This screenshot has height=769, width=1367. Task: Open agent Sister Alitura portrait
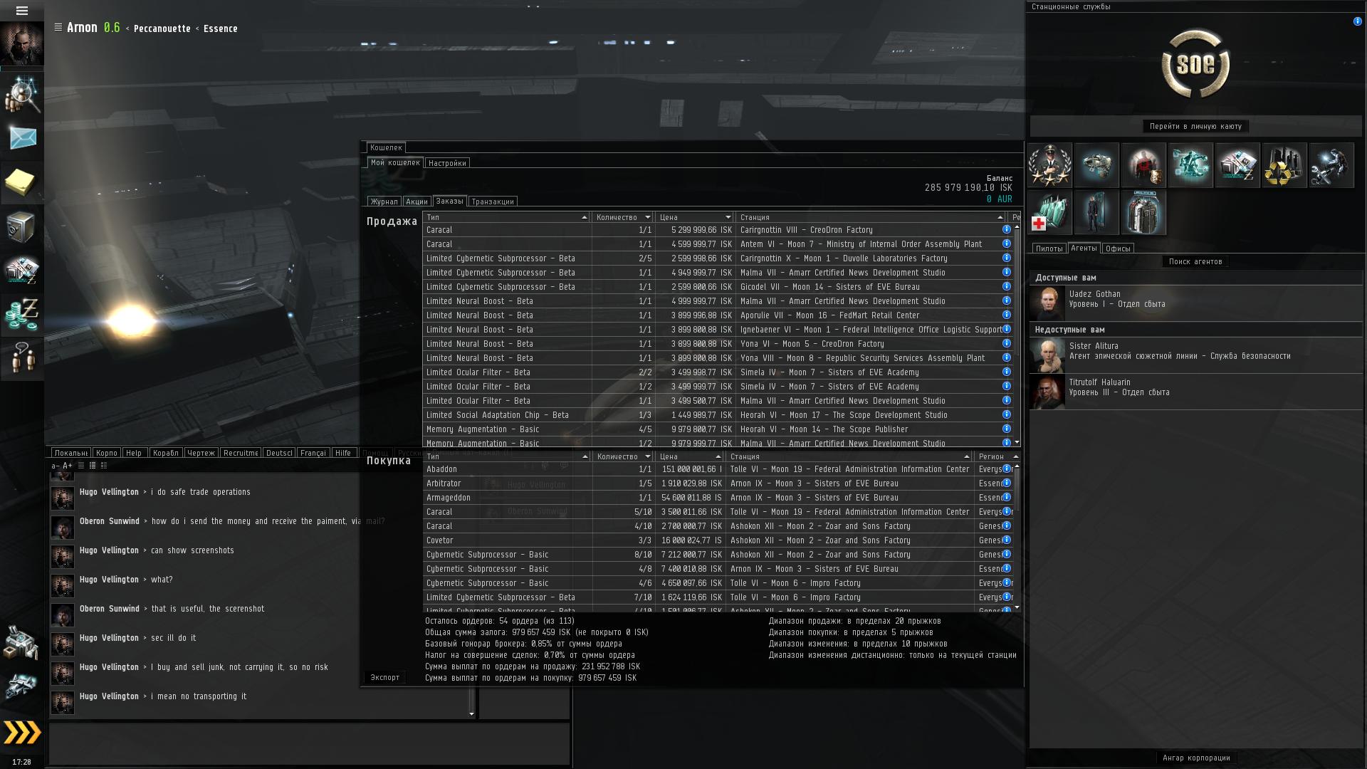tap(1048, 355)
